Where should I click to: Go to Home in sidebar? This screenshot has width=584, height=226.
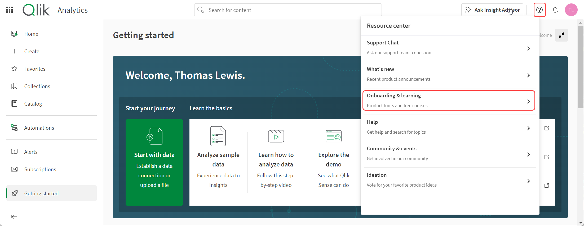51,34
